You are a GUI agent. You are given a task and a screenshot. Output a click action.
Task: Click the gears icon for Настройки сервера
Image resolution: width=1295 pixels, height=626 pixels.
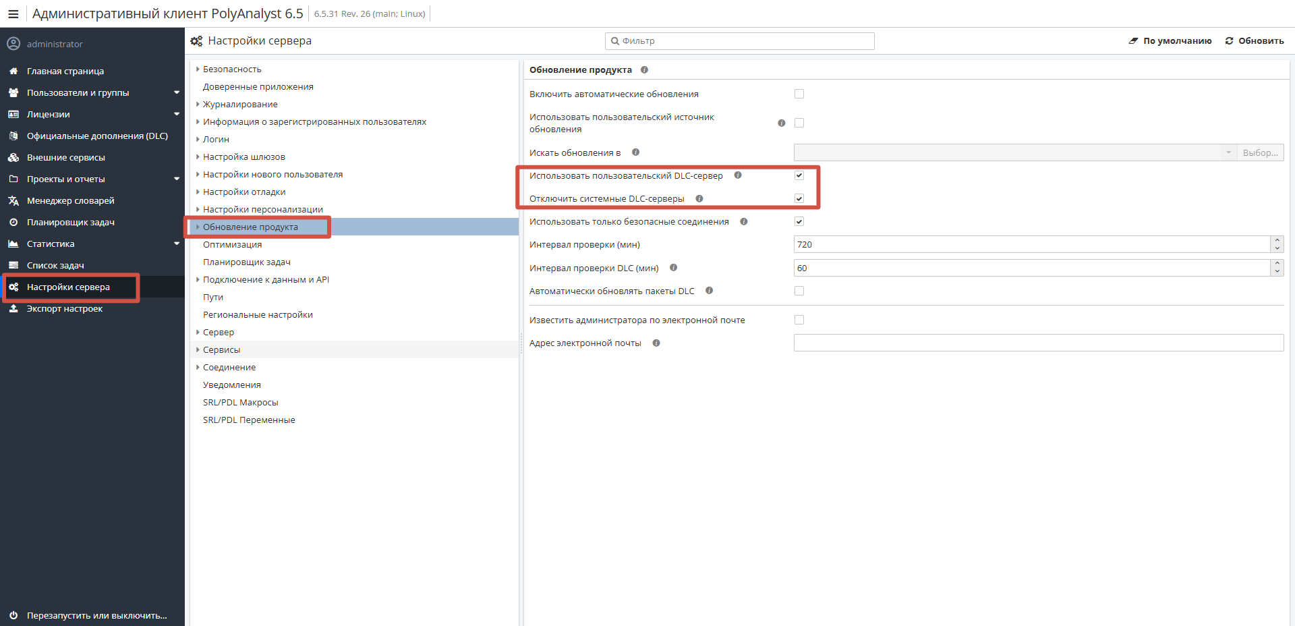13,287
